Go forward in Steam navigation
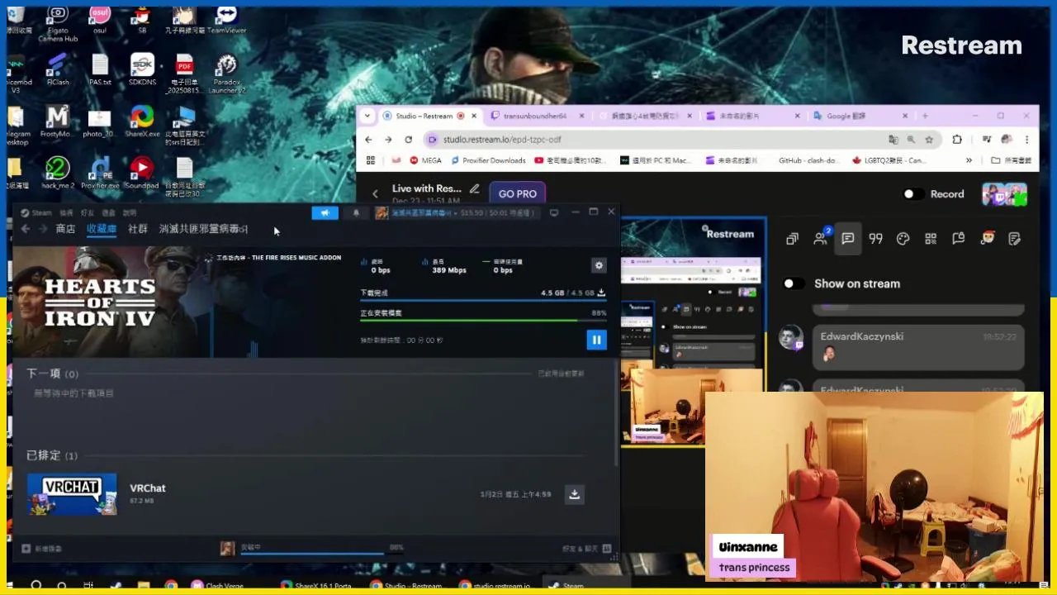This screenshot has height=595, width=1057. coord(43,229)
